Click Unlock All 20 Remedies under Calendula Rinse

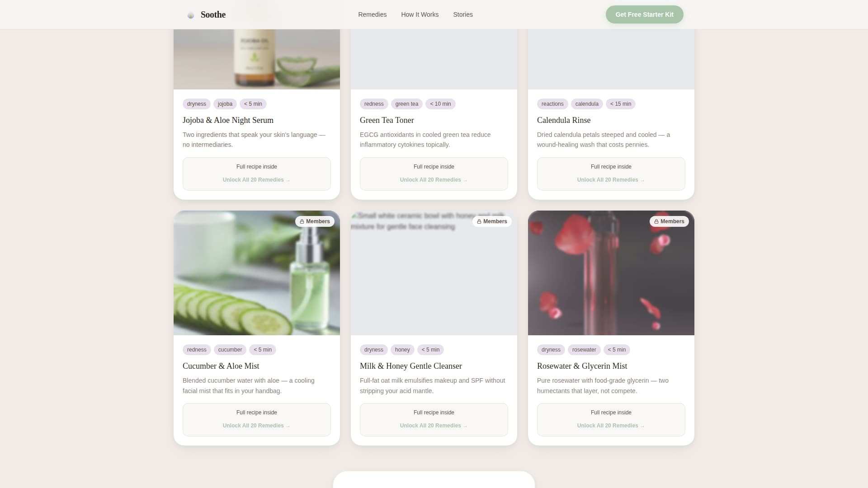pos(611,180)
